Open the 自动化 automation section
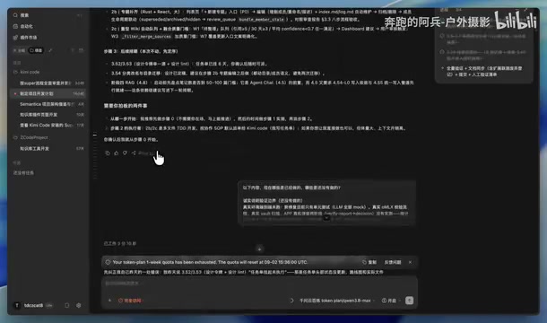This screenshot has height=323, width=547. (x=48, y=26)
